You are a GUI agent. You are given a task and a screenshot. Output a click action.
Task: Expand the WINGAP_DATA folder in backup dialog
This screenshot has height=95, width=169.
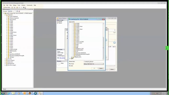click(x=72, y=57)
